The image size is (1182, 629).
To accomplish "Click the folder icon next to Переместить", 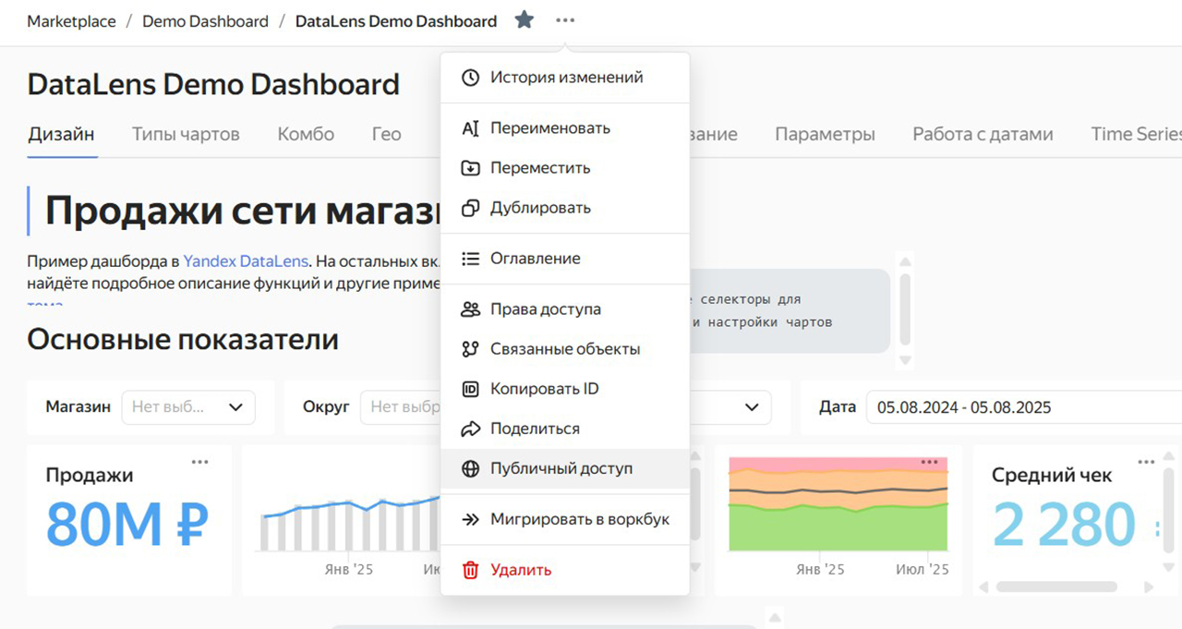I will 471,168.
